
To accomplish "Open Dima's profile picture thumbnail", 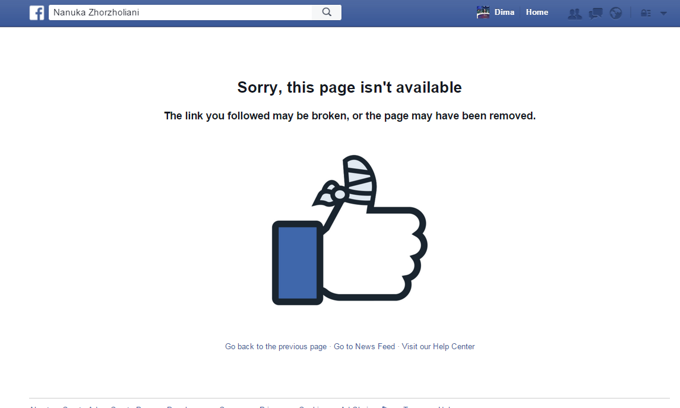I will (483, 12).
